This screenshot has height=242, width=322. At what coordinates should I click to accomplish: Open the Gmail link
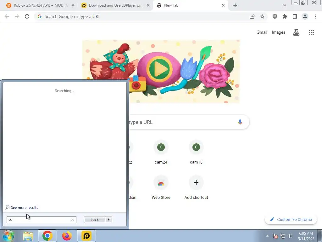[262, 32]
